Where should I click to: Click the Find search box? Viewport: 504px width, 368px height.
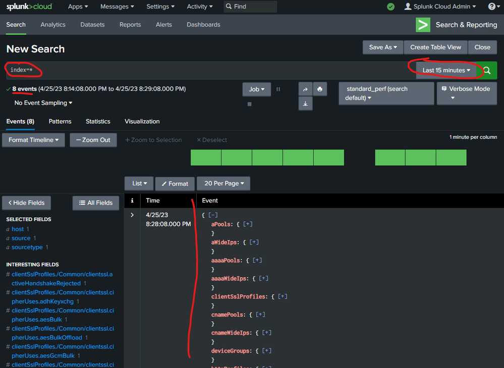250,7
